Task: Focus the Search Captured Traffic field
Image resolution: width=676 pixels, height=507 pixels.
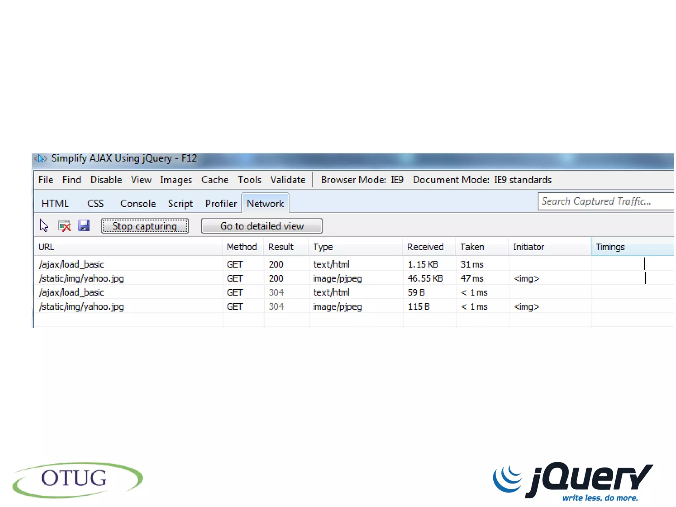Action: (606, 201)
